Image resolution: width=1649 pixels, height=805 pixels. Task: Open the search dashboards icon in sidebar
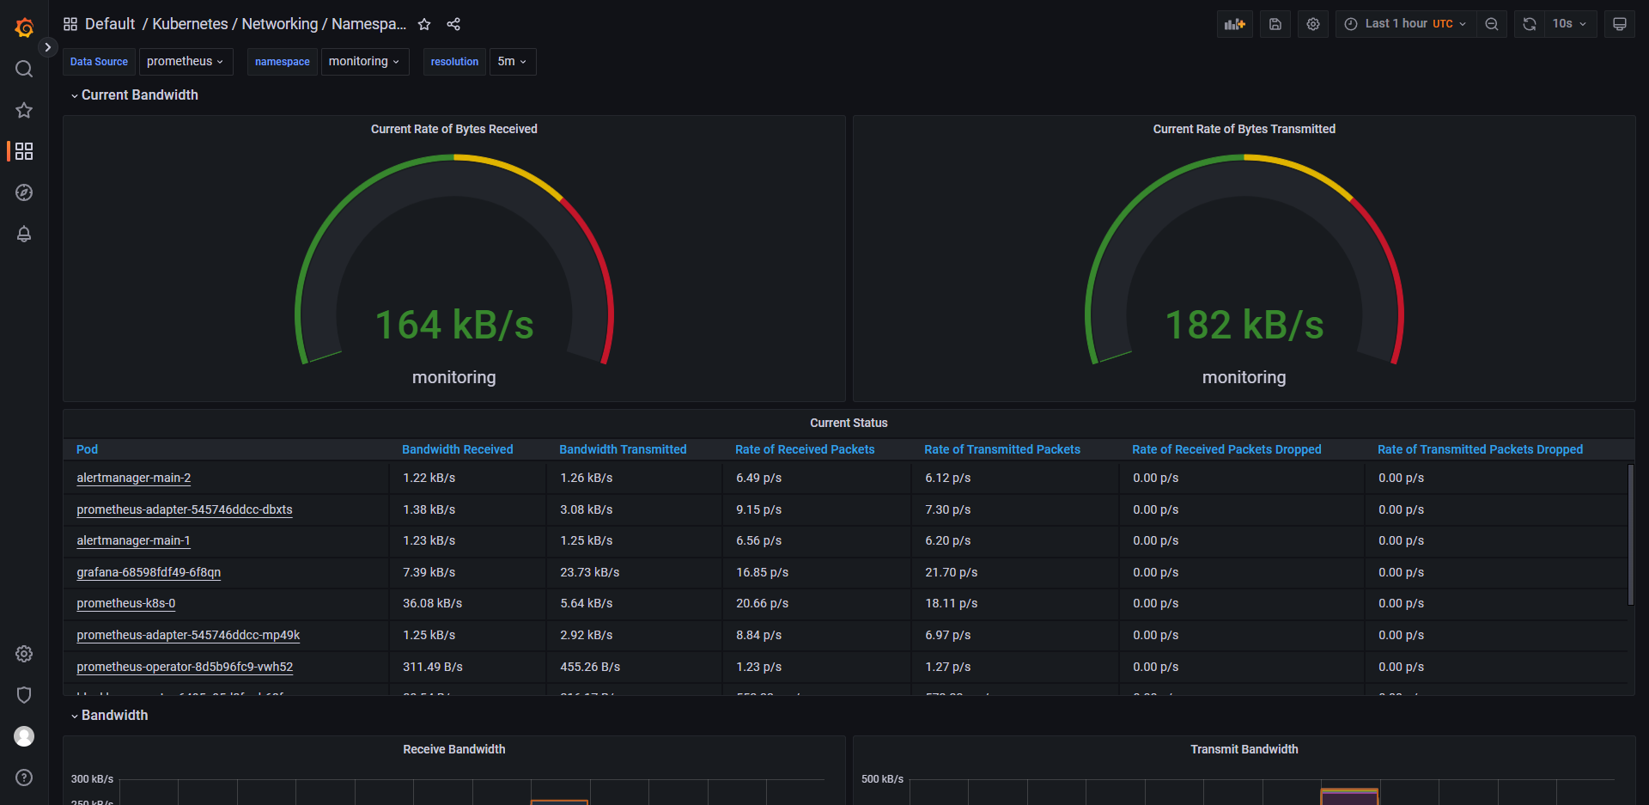(24, 69)
